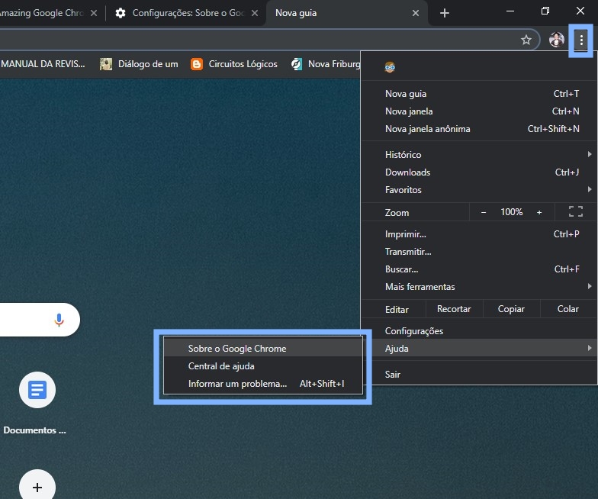Choose Buscar... in the menu
The width and height of the screenshot is (598, 499).
pos(479,269)
